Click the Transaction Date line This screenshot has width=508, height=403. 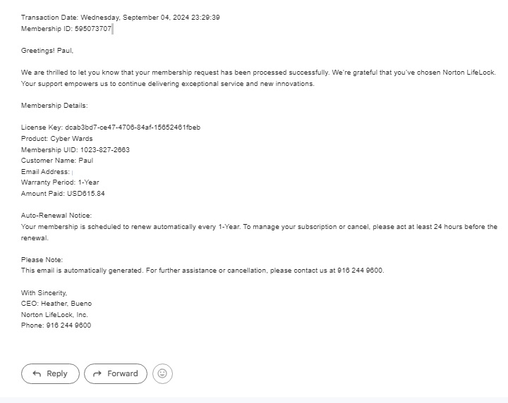click(x=120, y=18)
